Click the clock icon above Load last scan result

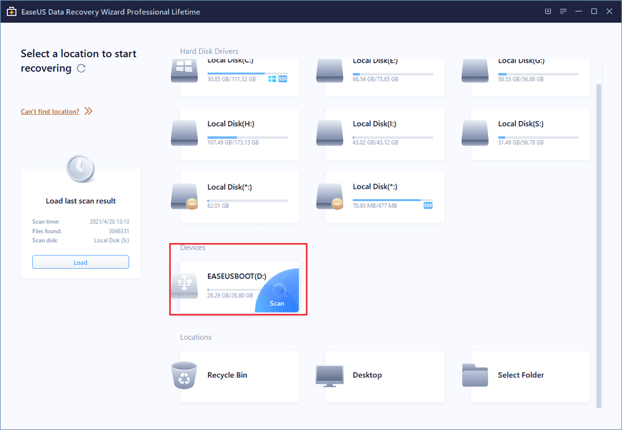coord(81,169)
